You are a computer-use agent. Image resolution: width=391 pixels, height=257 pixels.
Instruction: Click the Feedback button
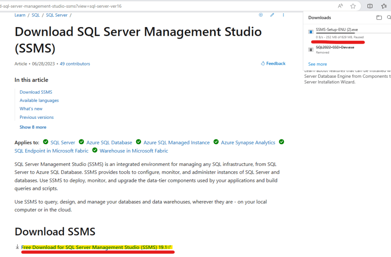coord(273,63)
